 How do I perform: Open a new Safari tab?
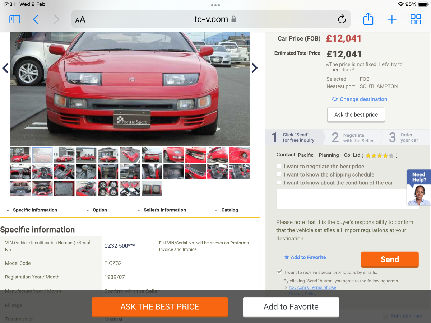coord(392,19)
